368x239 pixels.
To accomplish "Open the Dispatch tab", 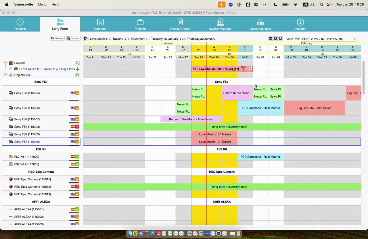I will [300, 24].
